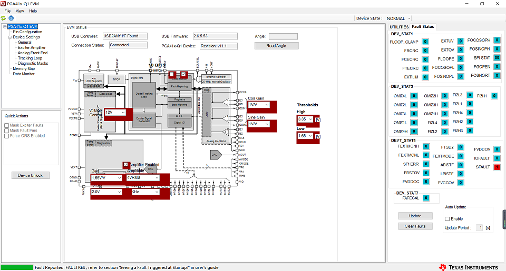Click the EXTOV status indicator

click(461, 50)
